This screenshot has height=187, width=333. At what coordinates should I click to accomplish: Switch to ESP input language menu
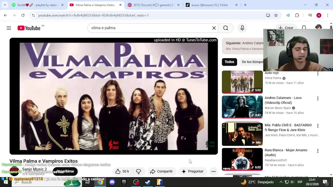pyautogui.click(x=300, y=182)
